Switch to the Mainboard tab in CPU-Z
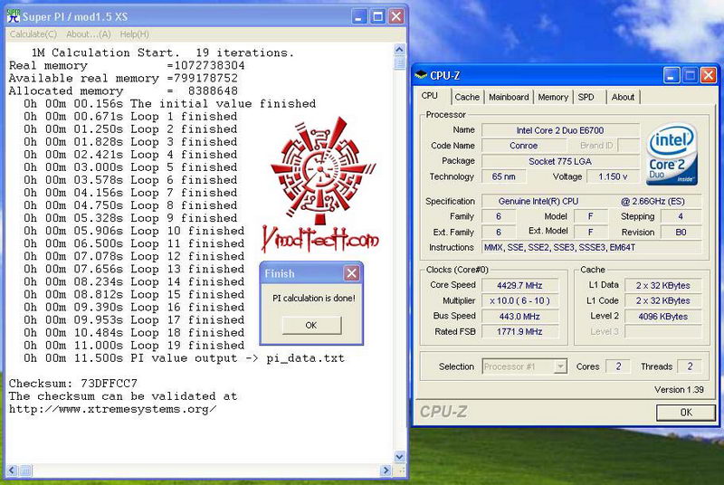 (509, 97)
